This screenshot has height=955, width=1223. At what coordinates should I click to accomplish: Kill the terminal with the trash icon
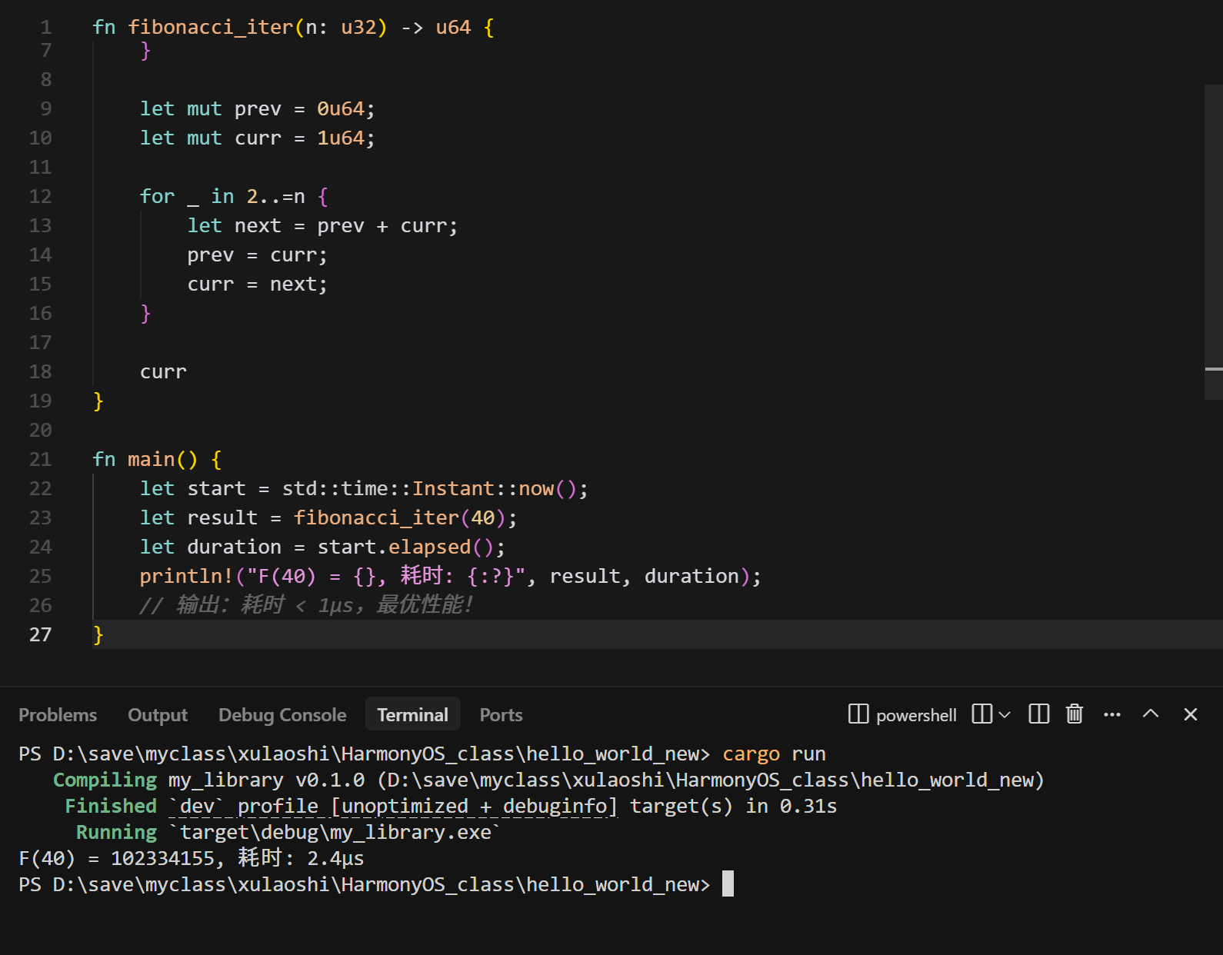[1075, 714]
